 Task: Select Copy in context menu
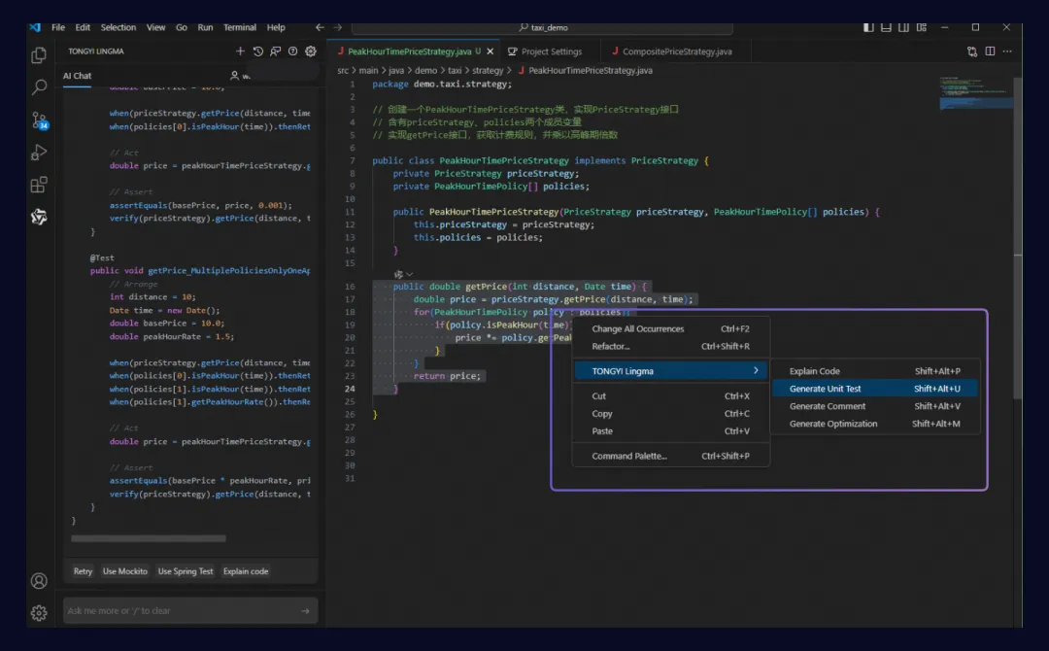[670, 414]
